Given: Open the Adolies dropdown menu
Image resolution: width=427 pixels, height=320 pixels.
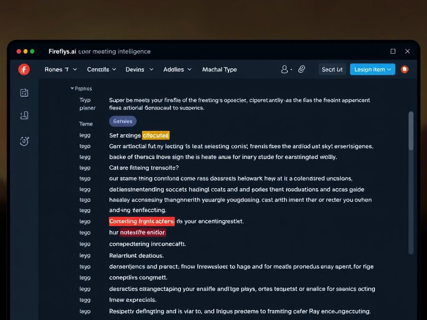Looking at the screenshot, I should [178, 70].
